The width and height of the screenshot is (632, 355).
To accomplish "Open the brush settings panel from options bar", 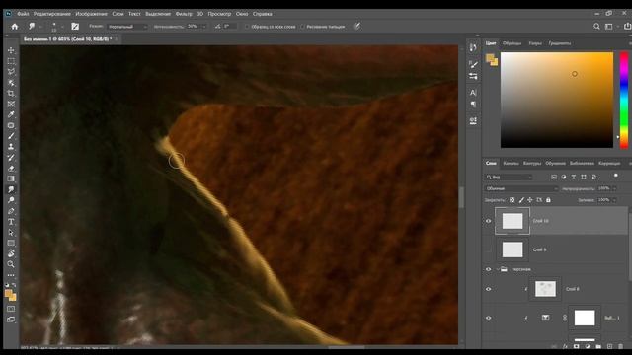I will pos(75,27).
